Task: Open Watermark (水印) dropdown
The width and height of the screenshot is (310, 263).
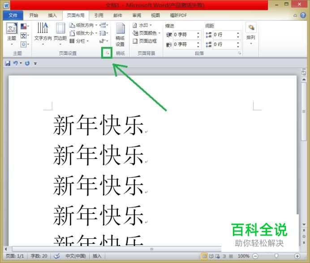Action: pyautogui.click(x=142, y=25)
